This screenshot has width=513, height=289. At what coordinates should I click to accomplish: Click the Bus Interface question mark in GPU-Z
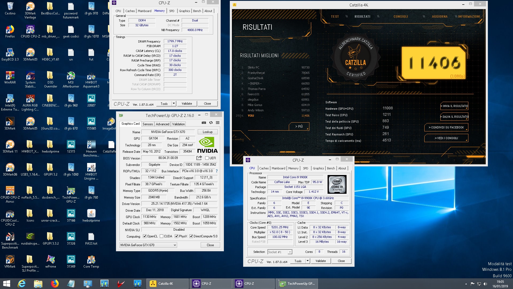(217, 171)
